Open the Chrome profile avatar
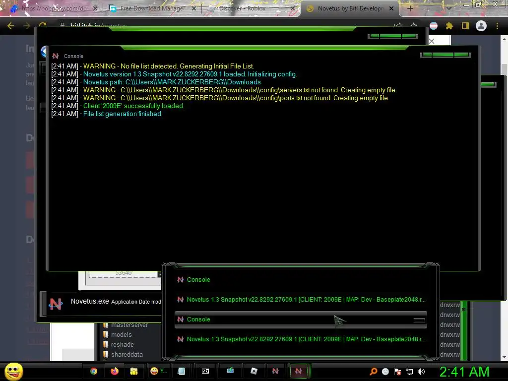 click(481, 26)
